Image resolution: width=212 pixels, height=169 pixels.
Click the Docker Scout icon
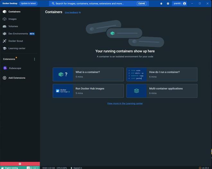coord(4,41)
